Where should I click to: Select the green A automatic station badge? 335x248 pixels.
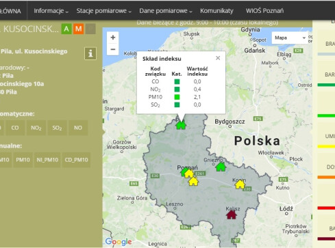click(x=66, y=29)
